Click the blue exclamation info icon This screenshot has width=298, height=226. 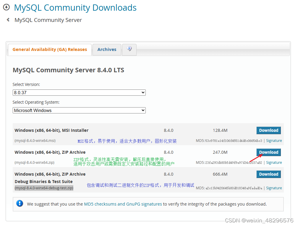(20, 203)
